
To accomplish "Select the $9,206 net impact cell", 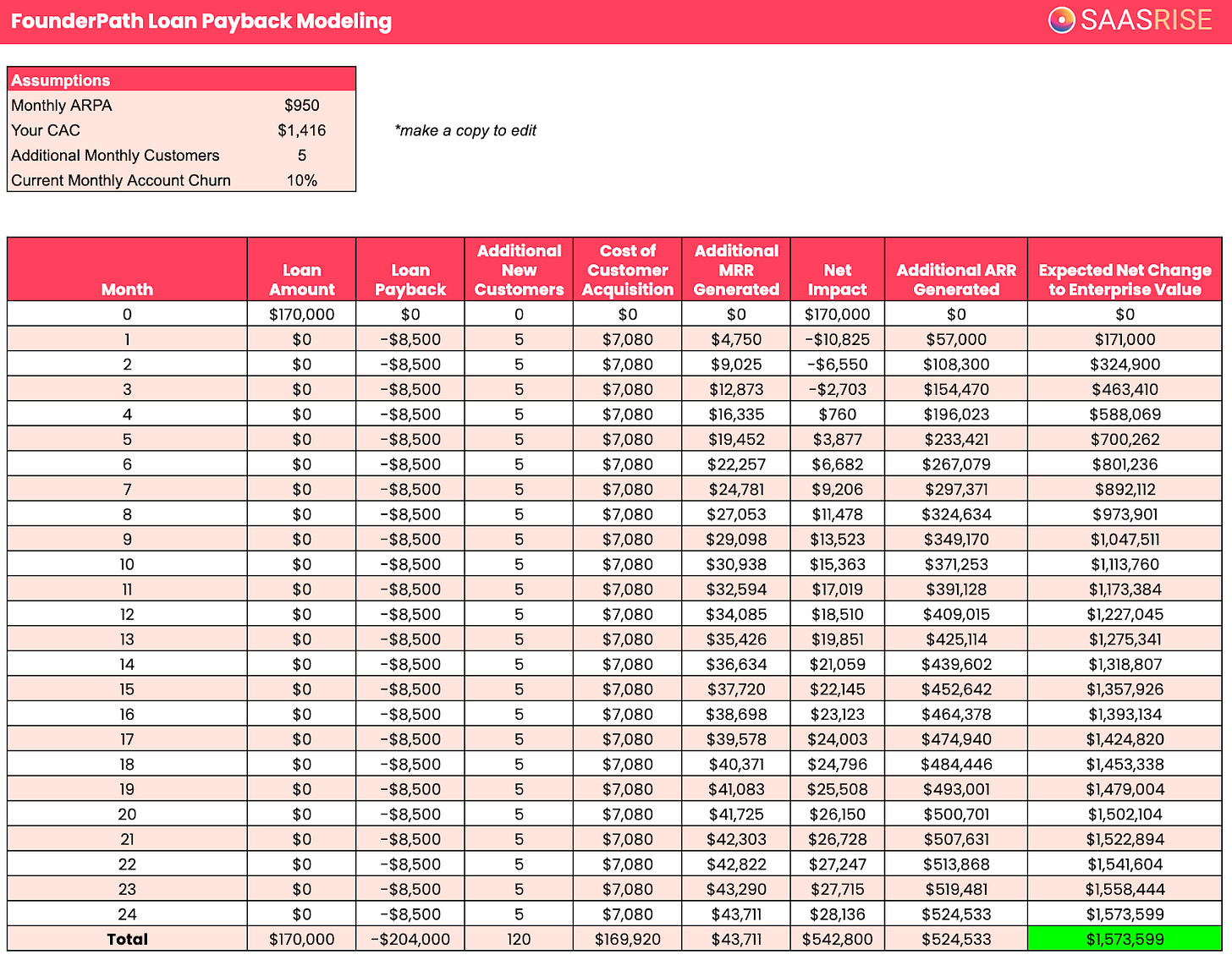I will [x=838, y=489].
